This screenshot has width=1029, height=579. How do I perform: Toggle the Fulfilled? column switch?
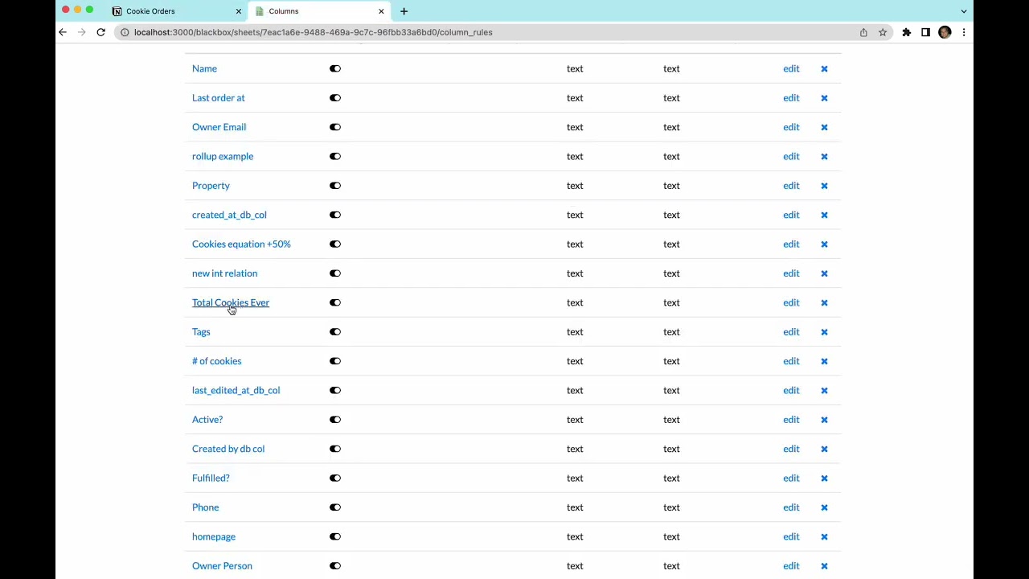(335, 478)
